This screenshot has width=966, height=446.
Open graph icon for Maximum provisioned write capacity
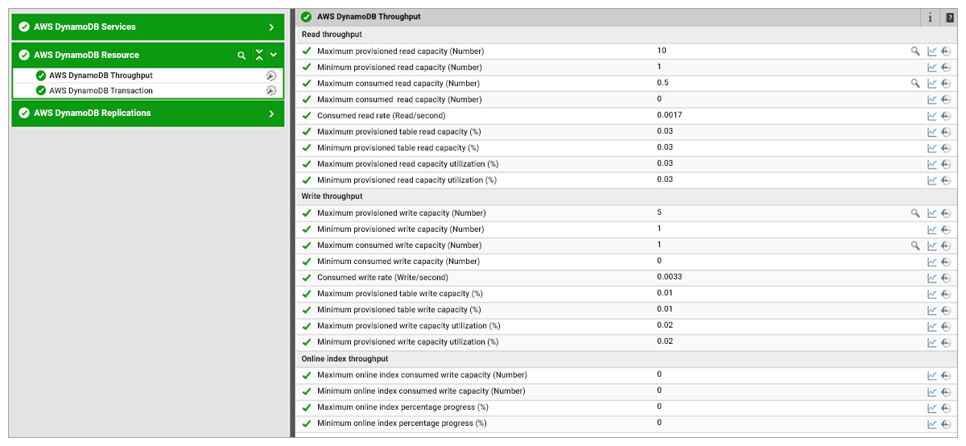pyautogui.click(x=932, y=213)
